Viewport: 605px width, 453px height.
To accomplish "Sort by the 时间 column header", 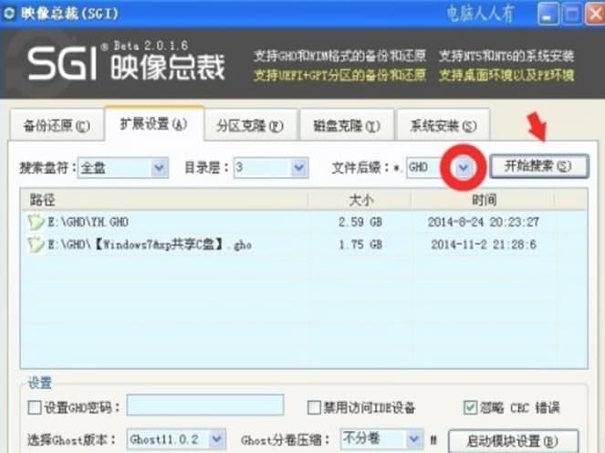I will (483, 200).
